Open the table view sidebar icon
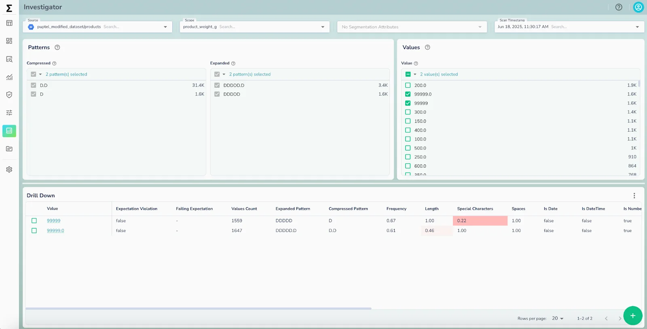Image resolution: width=647 pixels, height=329 pixels. [x=9, y=23]
